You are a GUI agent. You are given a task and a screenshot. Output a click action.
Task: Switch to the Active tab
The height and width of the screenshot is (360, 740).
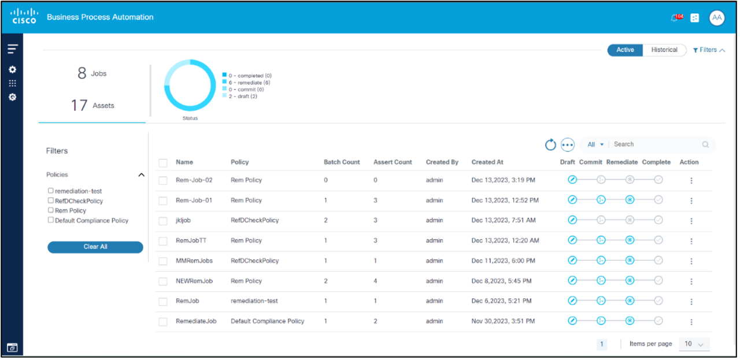[625, 50]
